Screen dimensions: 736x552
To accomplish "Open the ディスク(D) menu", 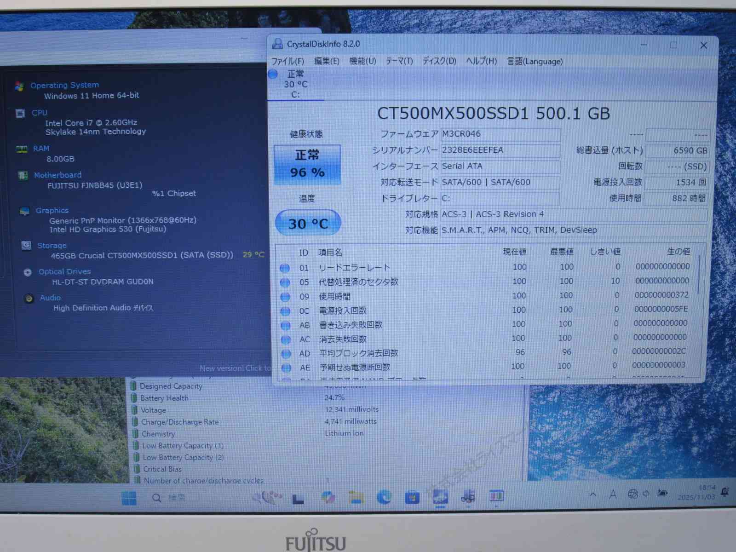I will (x=439, y=61).
